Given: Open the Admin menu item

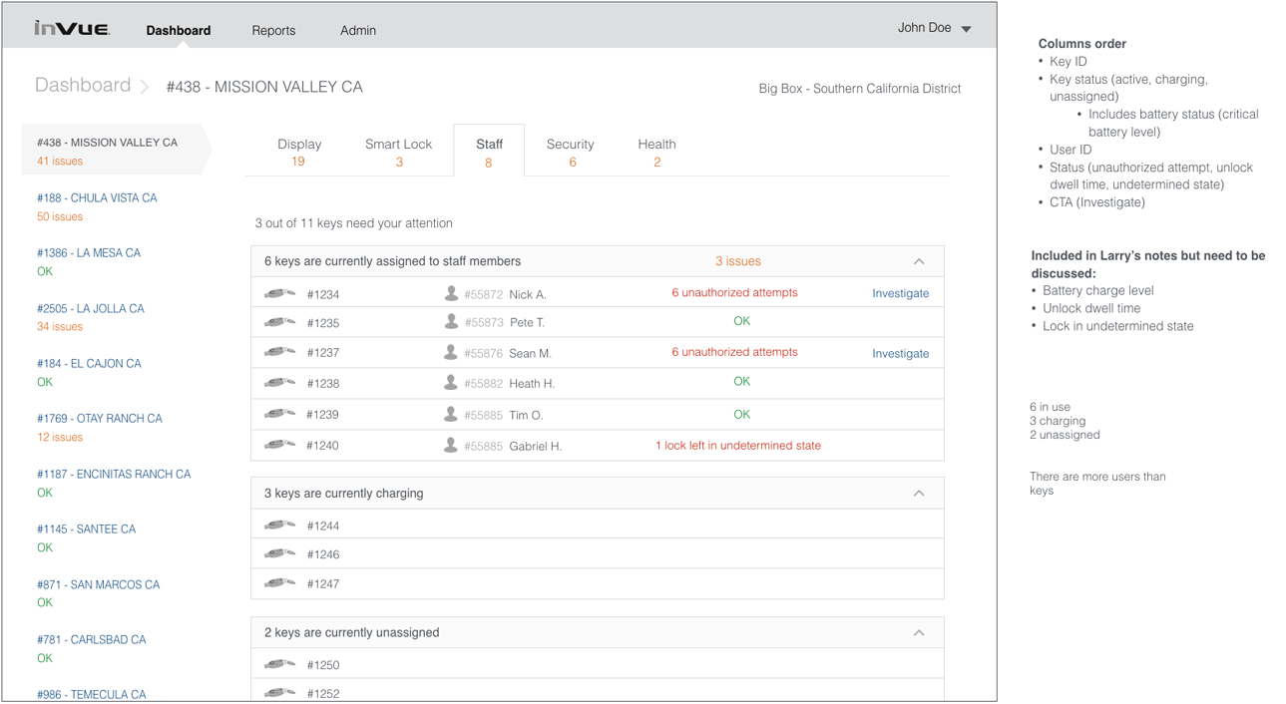Looking at the screenshot, I should 358,30.
